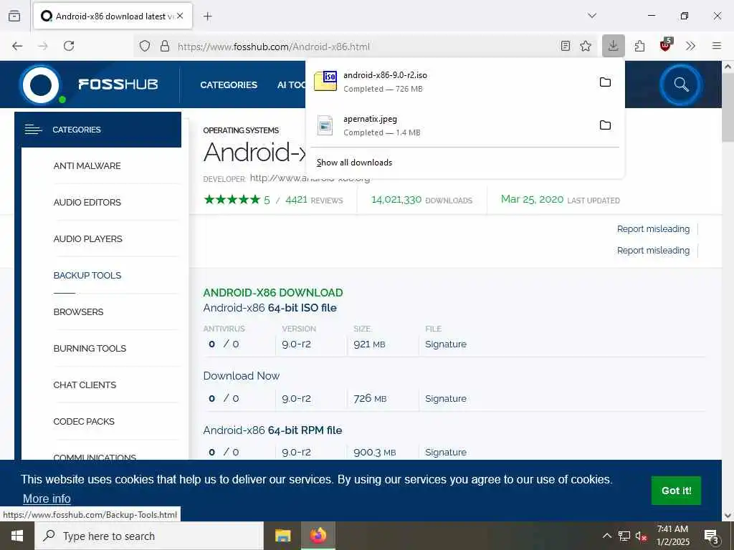Show more tools overflow chevrons

tap(690, 46)
